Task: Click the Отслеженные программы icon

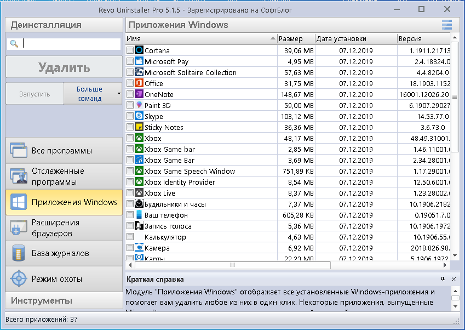Action: tap(19, 177)
